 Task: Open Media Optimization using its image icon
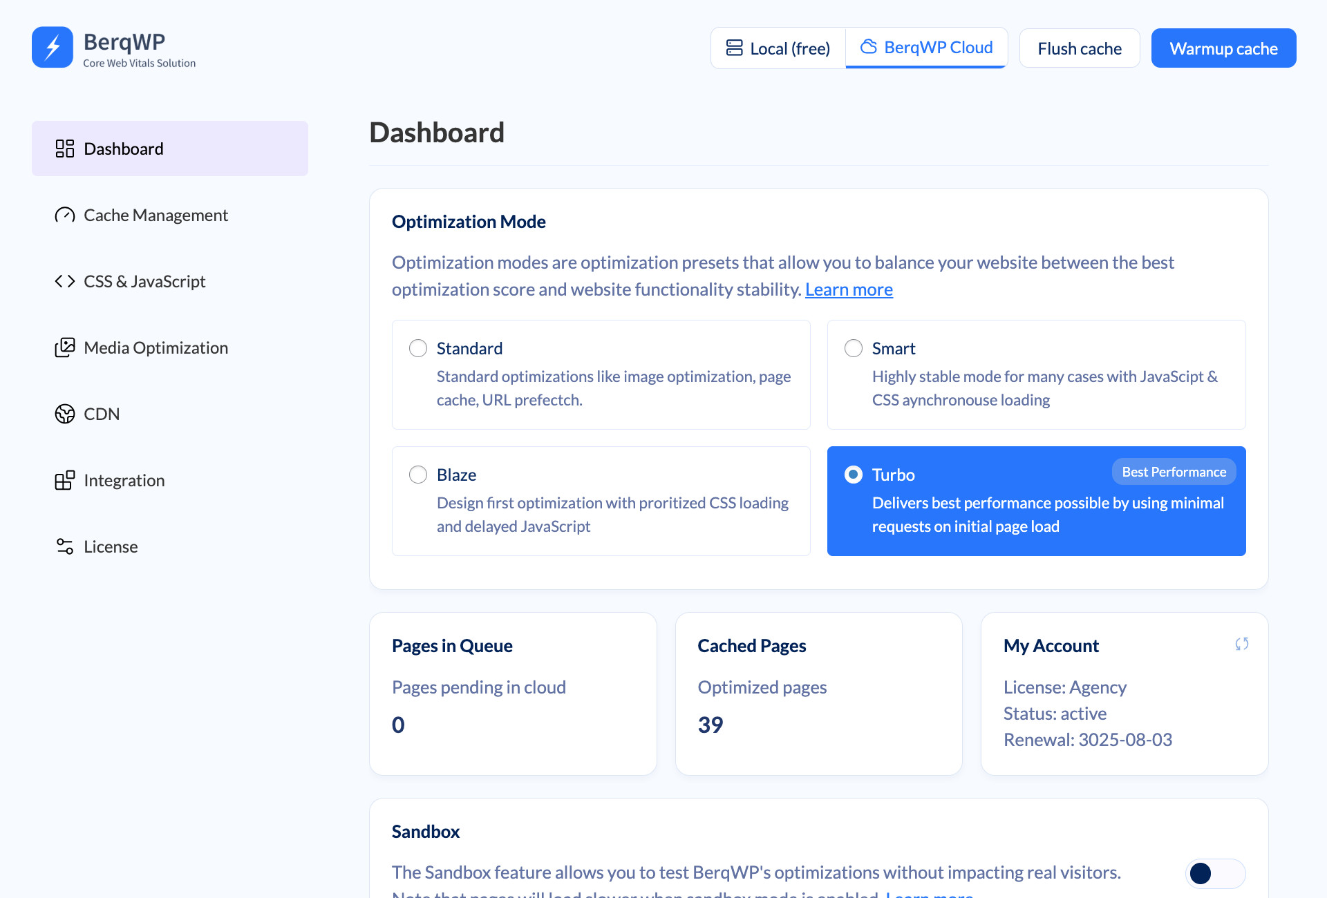(65, 347)
